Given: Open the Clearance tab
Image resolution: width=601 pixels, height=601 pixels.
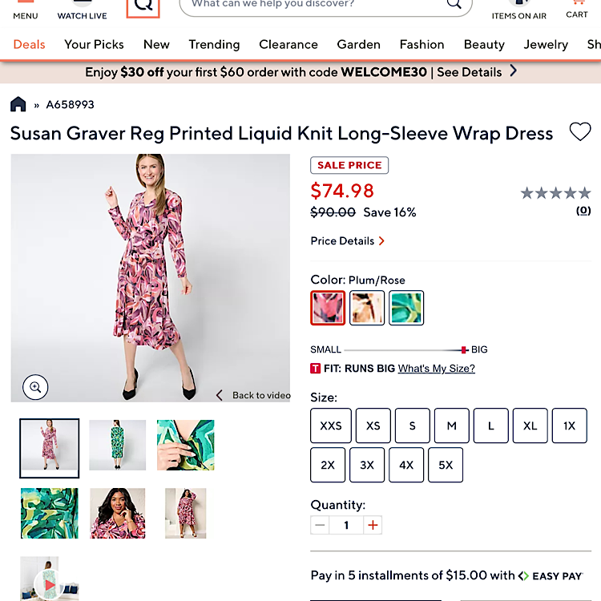Looking at the screenshot, I should [x=288, y=45].
